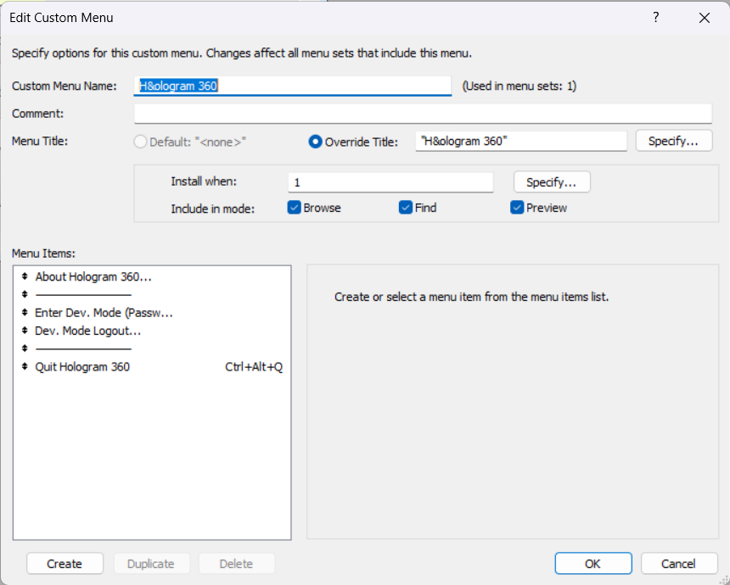Image resolution: width=730 pixels, height=585 pixels.
Task: Click the reorder arrows beside Enter Dev. Mode
Action: pos(24,313)
